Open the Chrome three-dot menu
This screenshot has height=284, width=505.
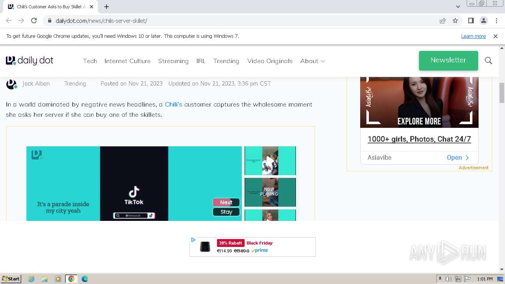click(x=496, y=21)
